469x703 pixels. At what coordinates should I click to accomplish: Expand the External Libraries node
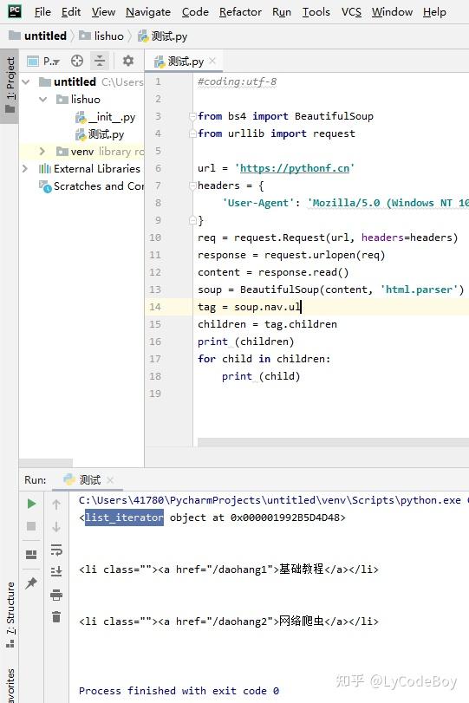25,168
